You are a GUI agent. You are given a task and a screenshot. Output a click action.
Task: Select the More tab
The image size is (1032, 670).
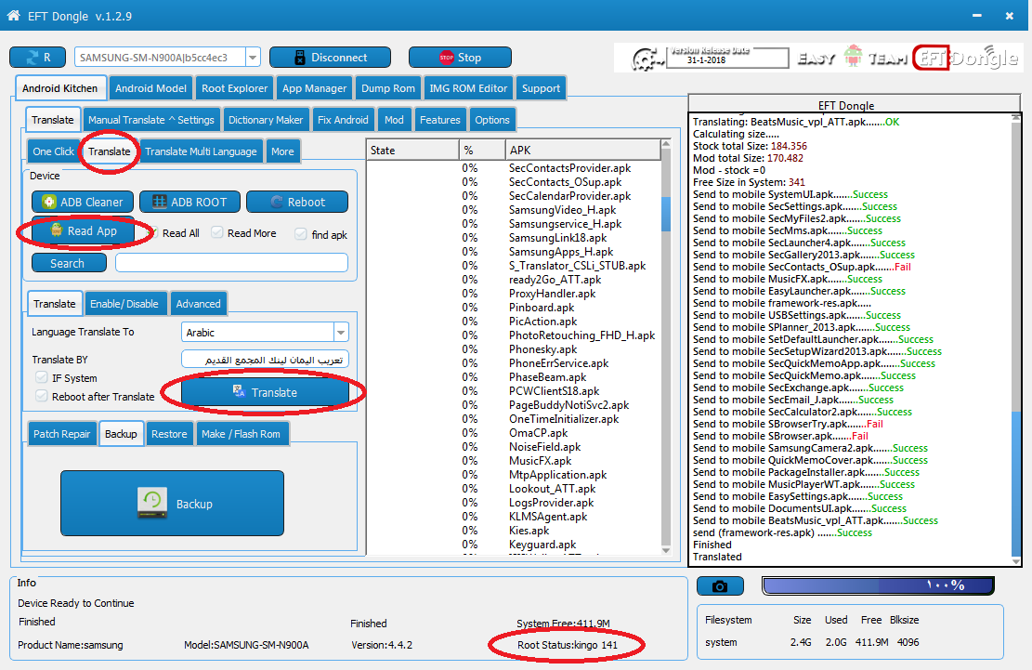[x=282, y=151]
